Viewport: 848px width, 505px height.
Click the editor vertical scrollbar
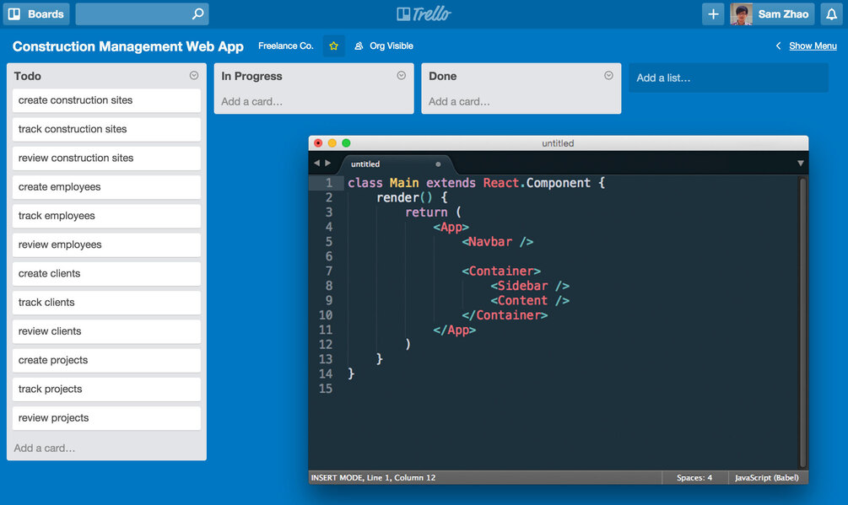[x=803, y=322]
